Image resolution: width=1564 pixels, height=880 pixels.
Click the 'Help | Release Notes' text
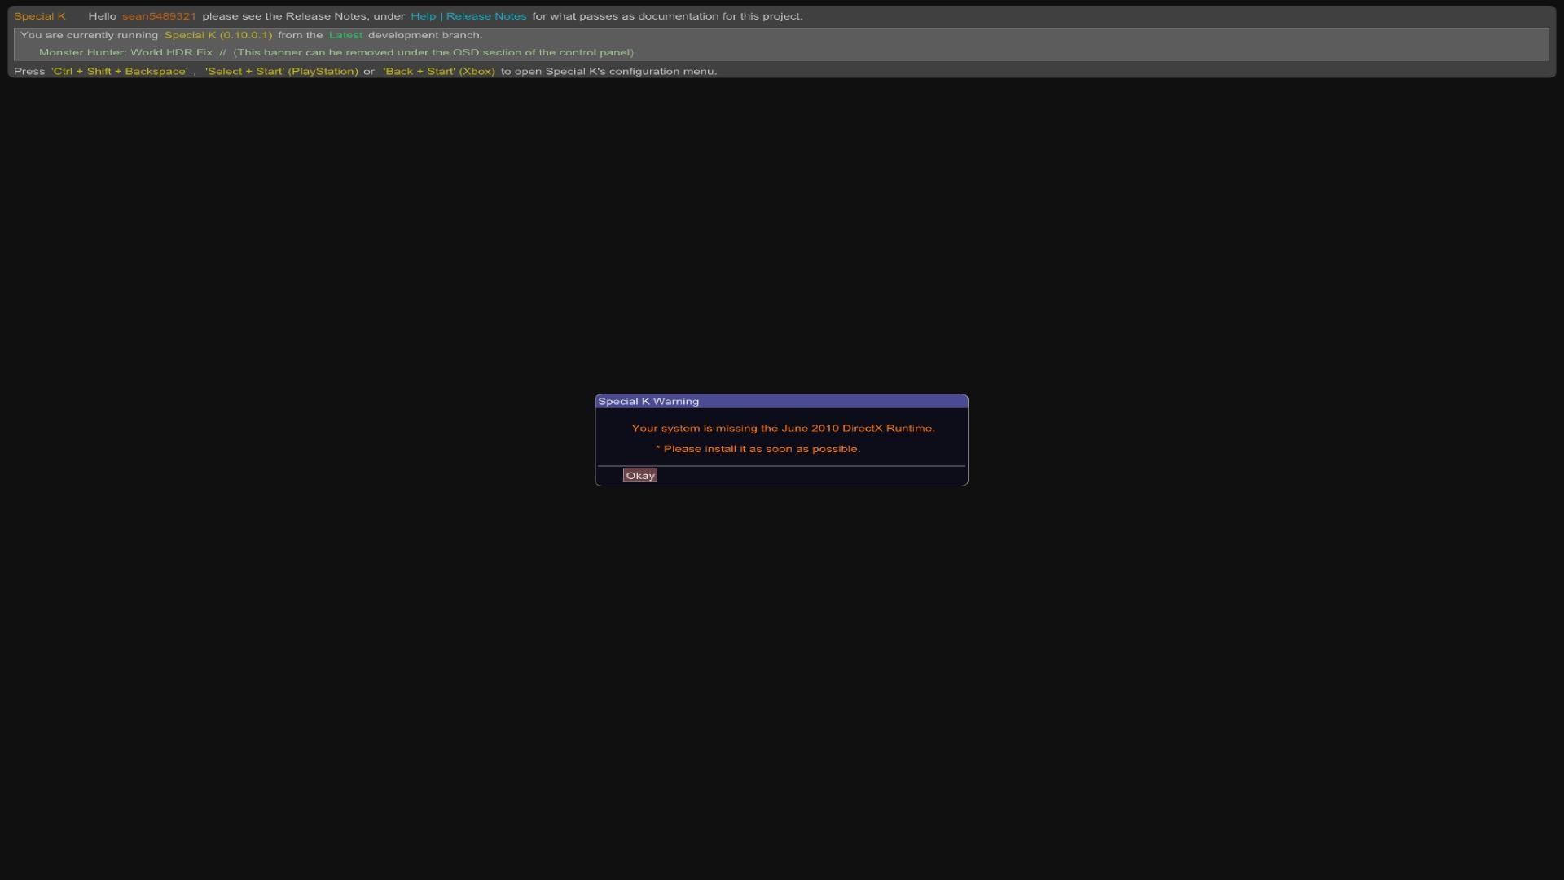[468, 16]
